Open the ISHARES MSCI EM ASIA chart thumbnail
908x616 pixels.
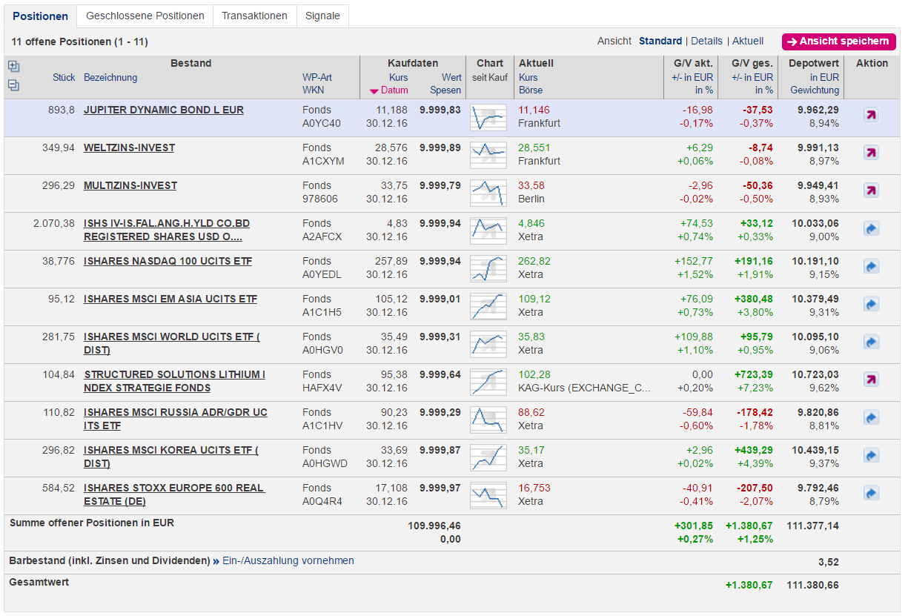[x=488, y=305]
